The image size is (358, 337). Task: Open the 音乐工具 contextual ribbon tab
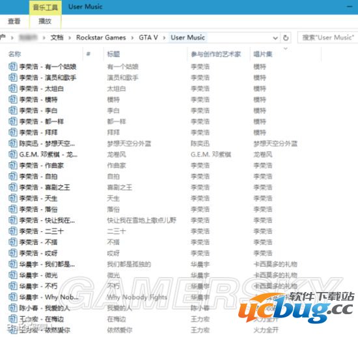45,7
